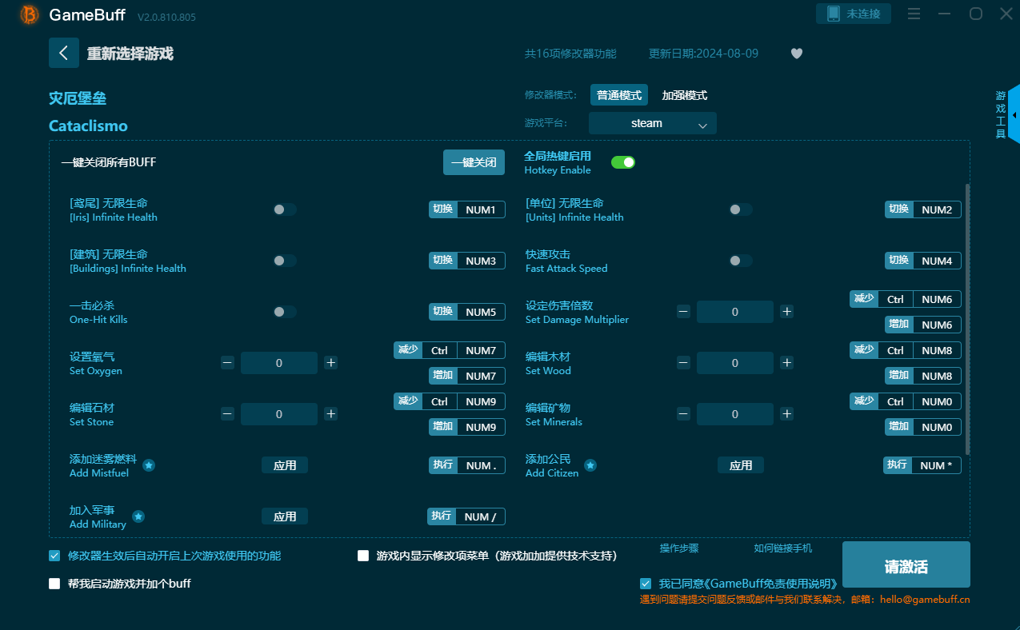The width and height of the screenshot is (1020, 630).
Task: Increase the Set Damage Multiplier with plus
Action: point(787,312)
